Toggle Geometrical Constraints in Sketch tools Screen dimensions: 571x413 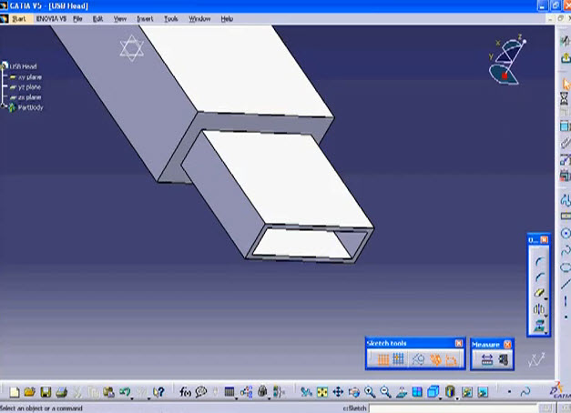point(435,359)
